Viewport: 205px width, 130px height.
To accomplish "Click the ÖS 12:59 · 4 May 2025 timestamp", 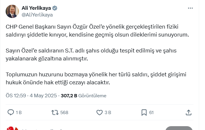I will [31, 96].
